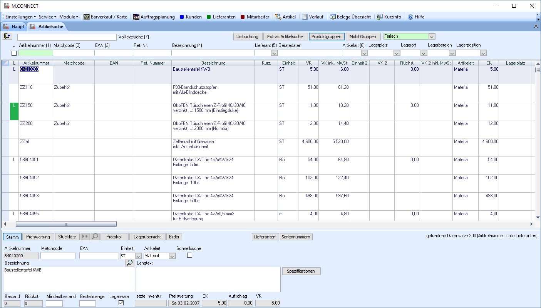Viewport: 541px width, 308px height.
Task: Expand the Ferlach location dropdown
Action: (x=432, y=37)
